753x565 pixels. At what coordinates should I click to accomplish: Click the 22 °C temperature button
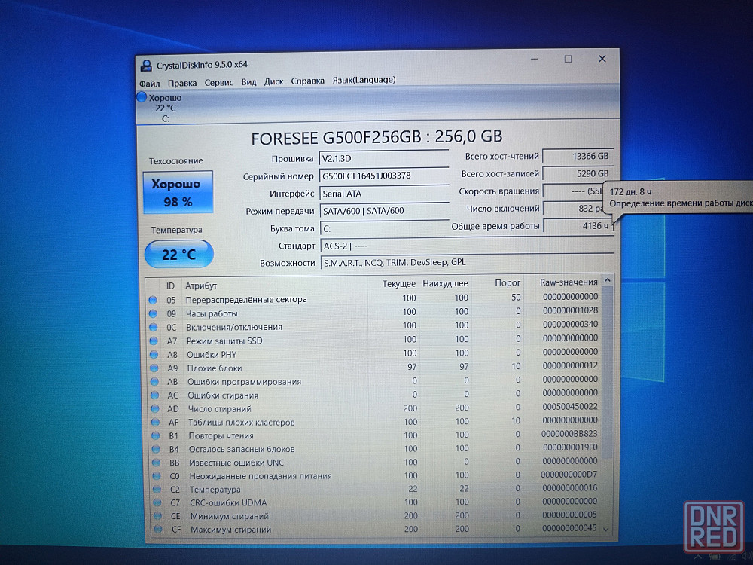click(179, 254)
